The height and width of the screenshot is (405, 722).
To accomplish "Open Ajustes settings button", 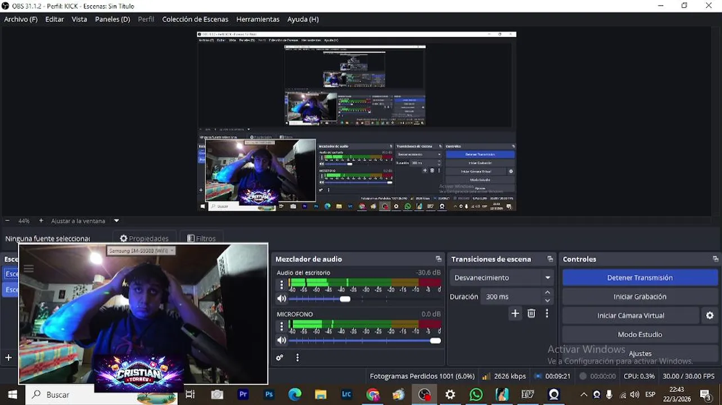I will coord(640,353).
